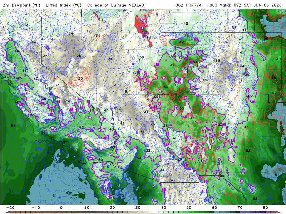Click the 0 label on the color scale

[61, 208]
